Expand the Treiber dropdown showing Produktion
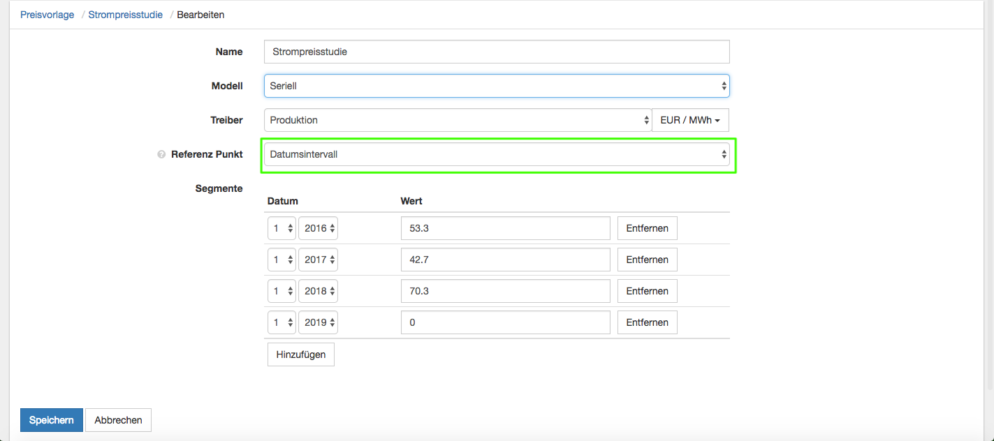This screenshot has width=994, height=441. point(458,120)
